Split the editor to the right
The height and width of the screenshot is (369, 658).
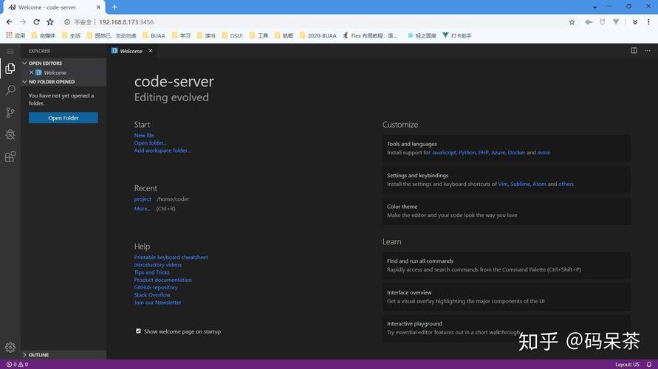pyautogui.click(x=634, y=50)
